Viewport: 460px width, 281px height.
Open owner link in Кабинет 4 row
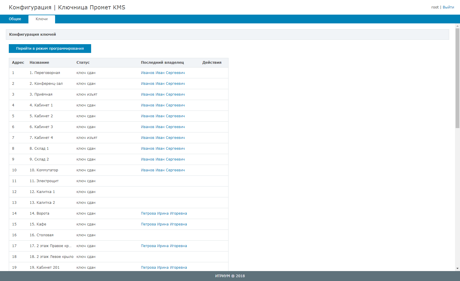[x=163, y=138]
